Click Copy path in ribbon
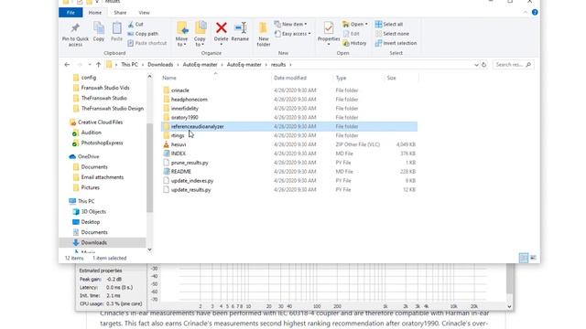 pyautogui.click(x=143, y=34)
